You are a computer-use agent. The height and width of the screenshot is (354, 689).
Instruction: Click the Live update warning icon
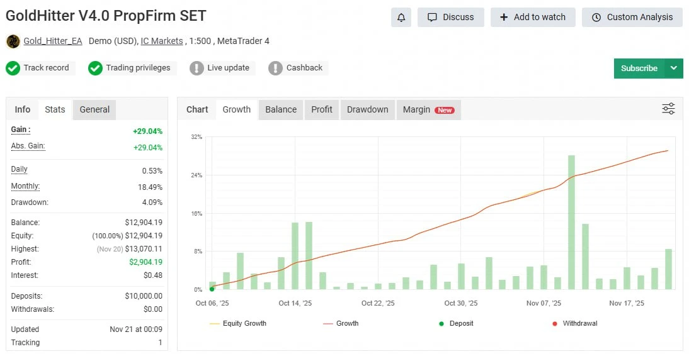197,68
